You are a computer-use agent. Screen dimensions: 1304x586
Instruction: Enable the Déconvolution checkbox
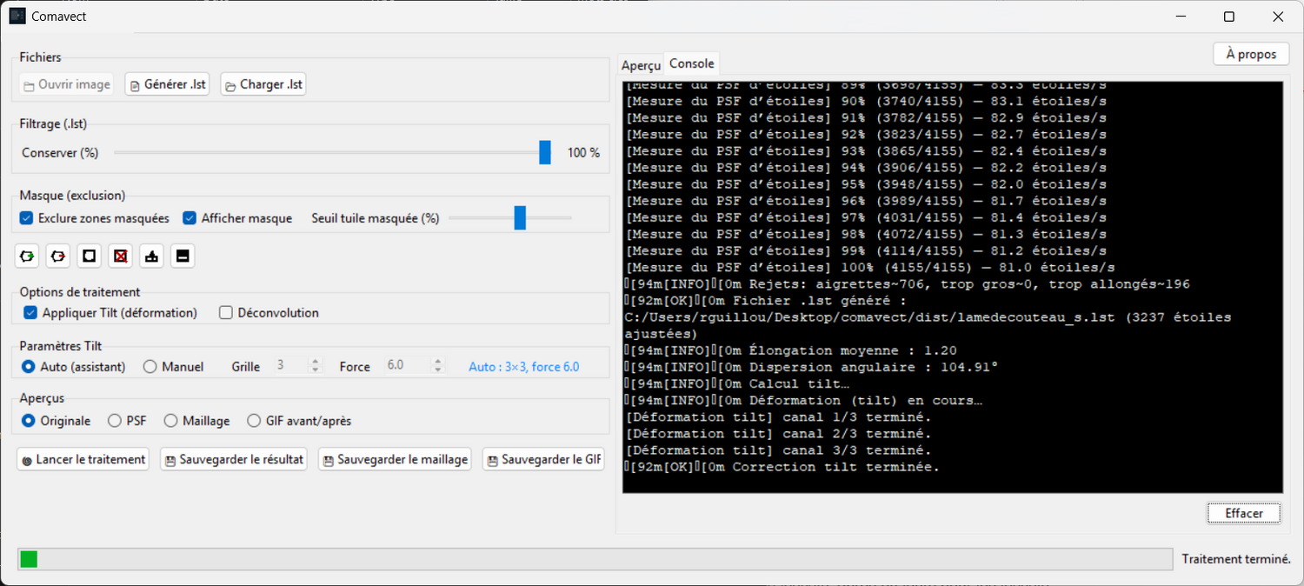pyautogui.click(x=226, y=312)
